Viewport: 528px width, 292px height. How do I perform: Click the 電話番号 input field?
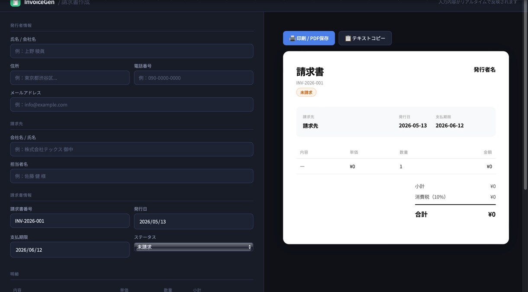click(x=193, y=78)
